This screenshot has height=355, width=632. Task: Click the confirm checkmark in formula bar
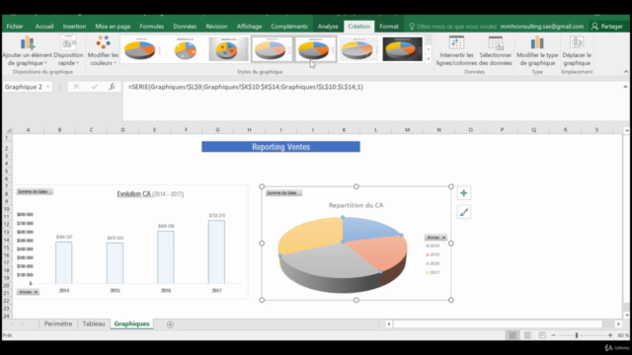tap(95, 87)
